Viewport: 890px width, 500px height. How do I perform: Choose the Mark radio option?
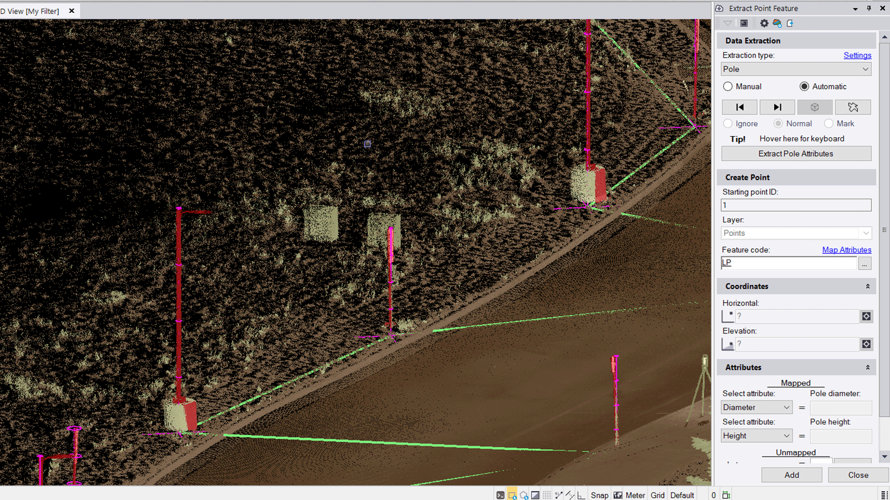(829, 124)
